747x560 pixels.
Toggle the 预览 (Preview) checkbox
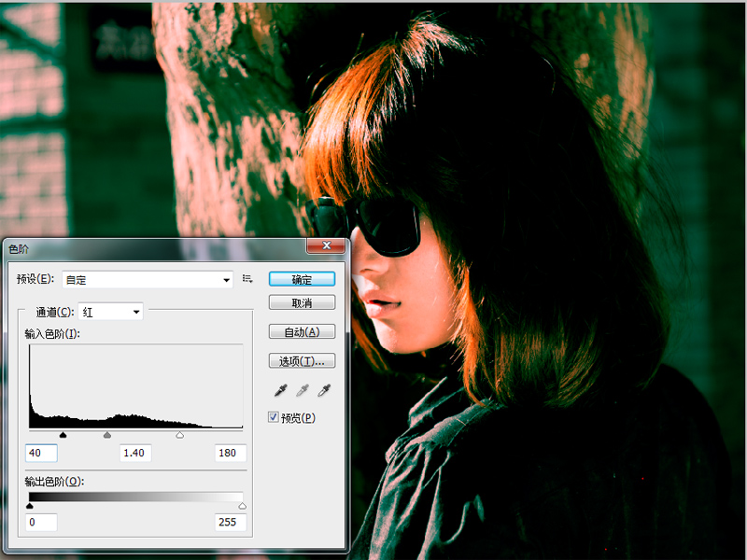274,417
